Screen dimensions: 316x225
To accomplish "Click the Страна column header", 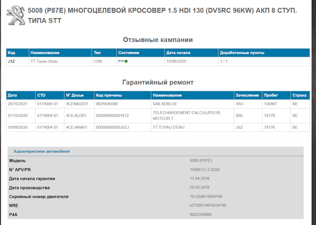I will pyautogui.click(x=300, y=95).
